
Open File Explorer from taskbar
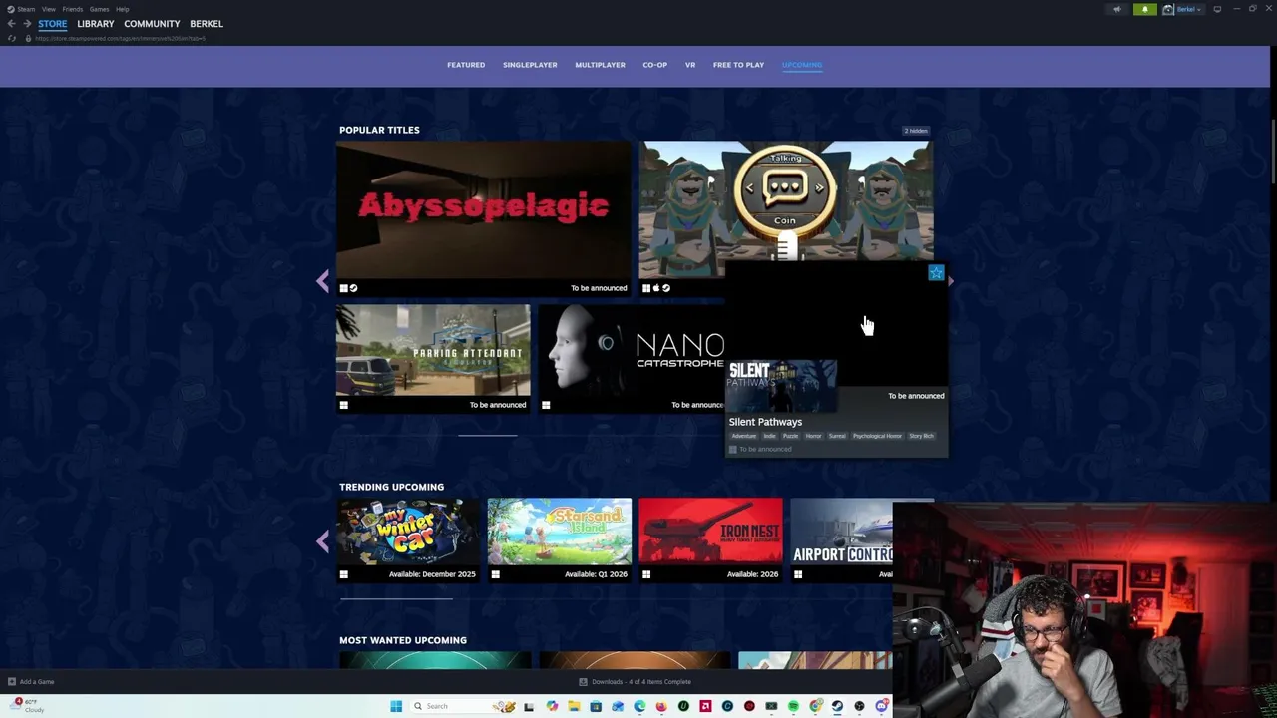pyautogui.click(x=574, y=706)
